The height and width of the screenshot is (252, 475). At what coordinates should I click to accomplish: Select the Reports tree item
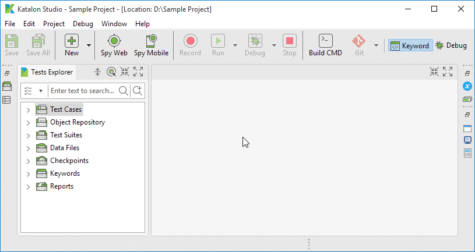click(55, 186)
